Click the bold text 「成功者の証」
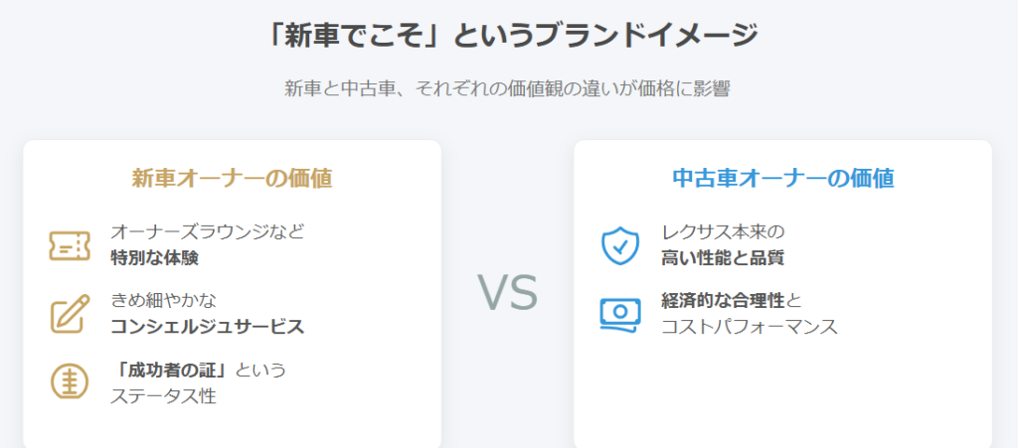This screenshot has height=448, width=1018. [172, 370]
